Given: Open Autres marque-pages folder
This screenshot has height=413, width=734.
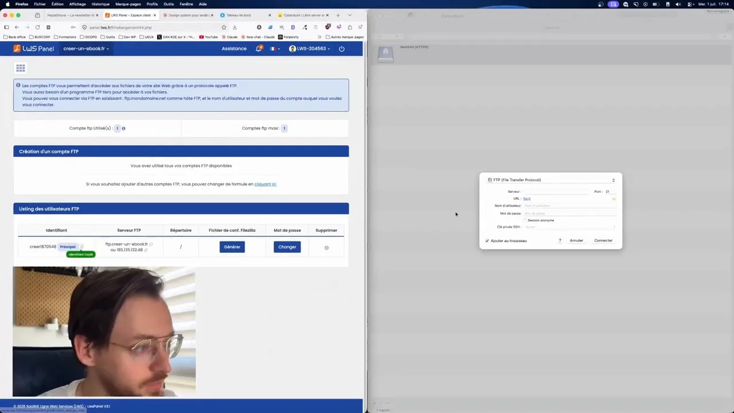Looking at the screenshot, I should [x=344, y=37].
